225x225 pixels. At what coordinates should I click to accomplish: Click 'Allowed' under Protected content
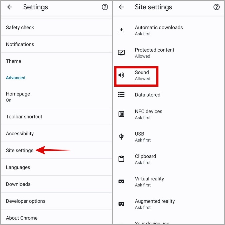(x=142, y=56)
